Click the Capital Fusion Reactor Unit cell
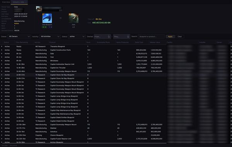232x147 pixels. (x=61, y=139)
